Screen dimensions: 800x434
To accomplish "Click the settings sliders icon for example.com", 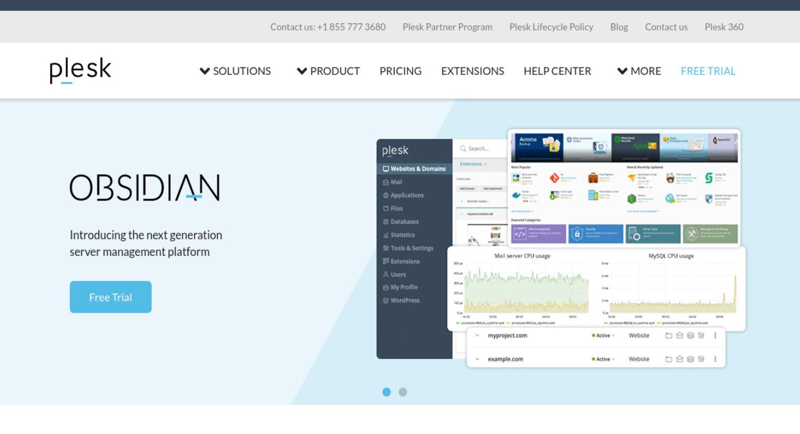I will coord(701,359).
